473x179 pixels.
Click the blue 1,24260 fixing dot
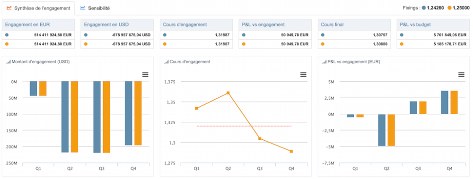tap(424, 8)
